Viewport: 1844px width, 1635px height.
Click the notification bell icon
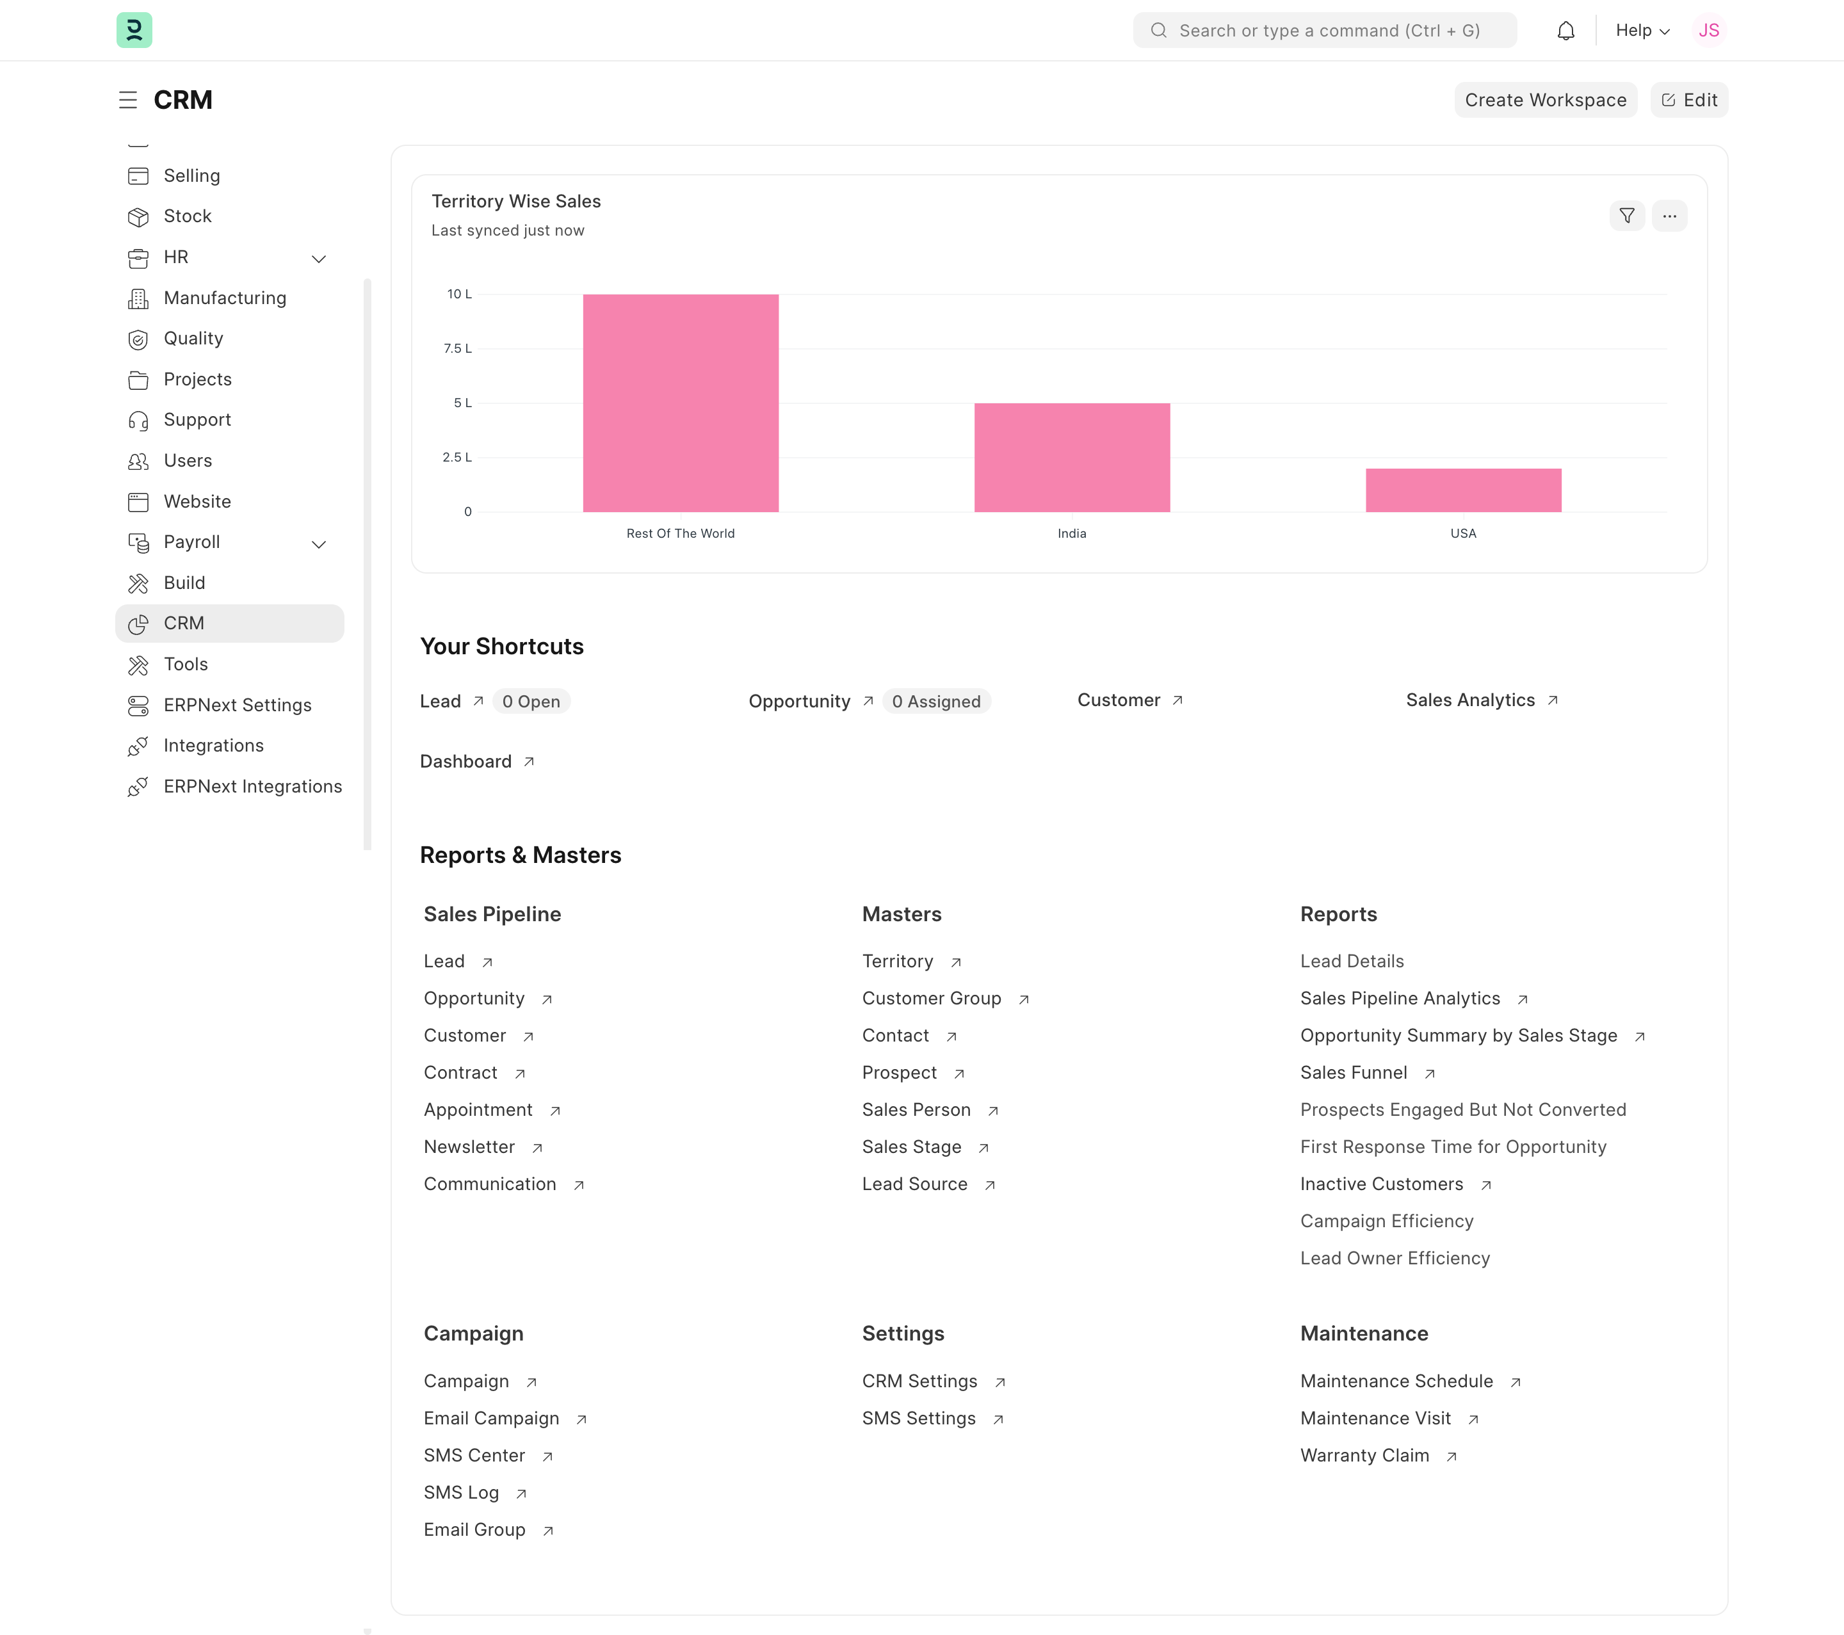pos(1566,29)
